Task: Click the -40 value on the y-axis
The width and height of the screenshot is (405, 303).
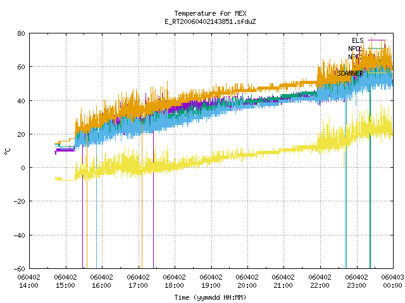Action: coord(20,235)
